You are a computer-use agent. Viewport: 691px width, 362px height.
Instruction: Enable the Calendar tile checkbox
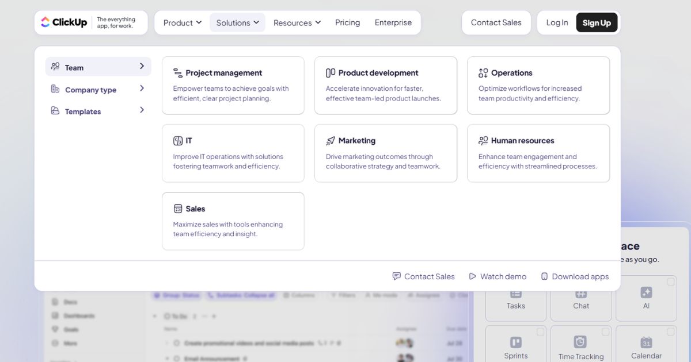671,332
